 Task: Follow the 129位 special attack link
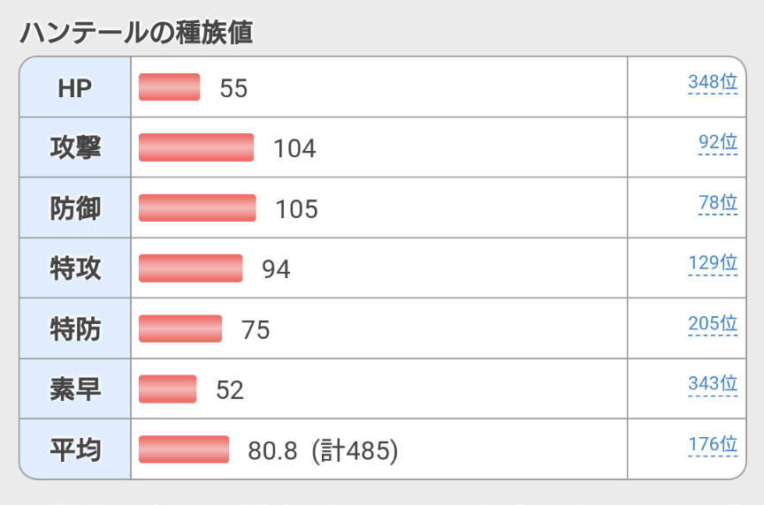pyautogui.click(x=712, y=263)
